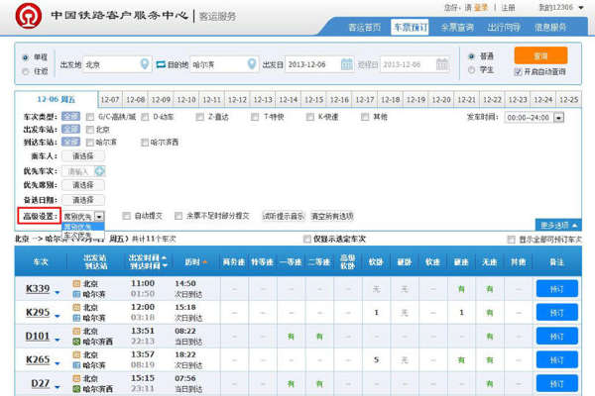Click the sort arrow on 历时 column header

coord(205,261)
